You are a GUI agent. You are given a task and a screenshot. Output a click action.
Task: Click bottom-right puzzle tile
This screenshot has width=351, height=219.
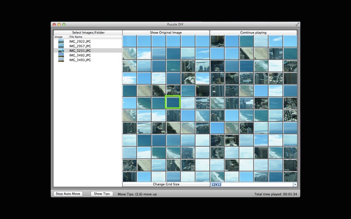[x=290, y=177]
